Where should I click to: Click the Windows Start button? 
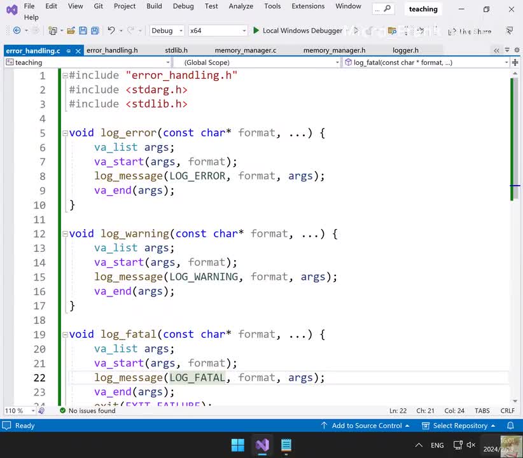click(237, 445)
